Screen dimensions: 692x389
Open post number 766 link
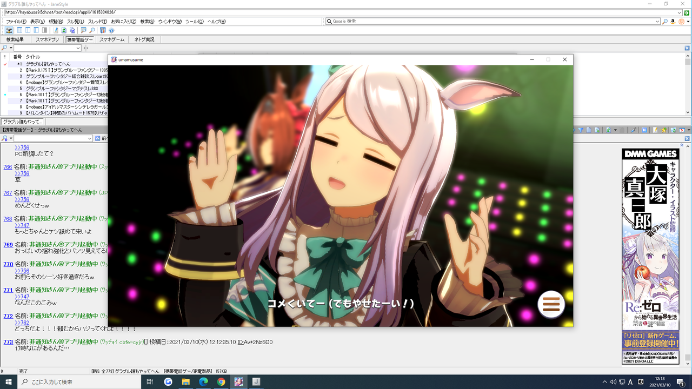(8, 167)
